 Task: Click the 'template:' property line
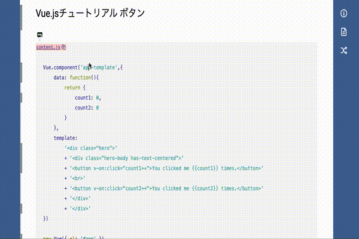point(65,138)
